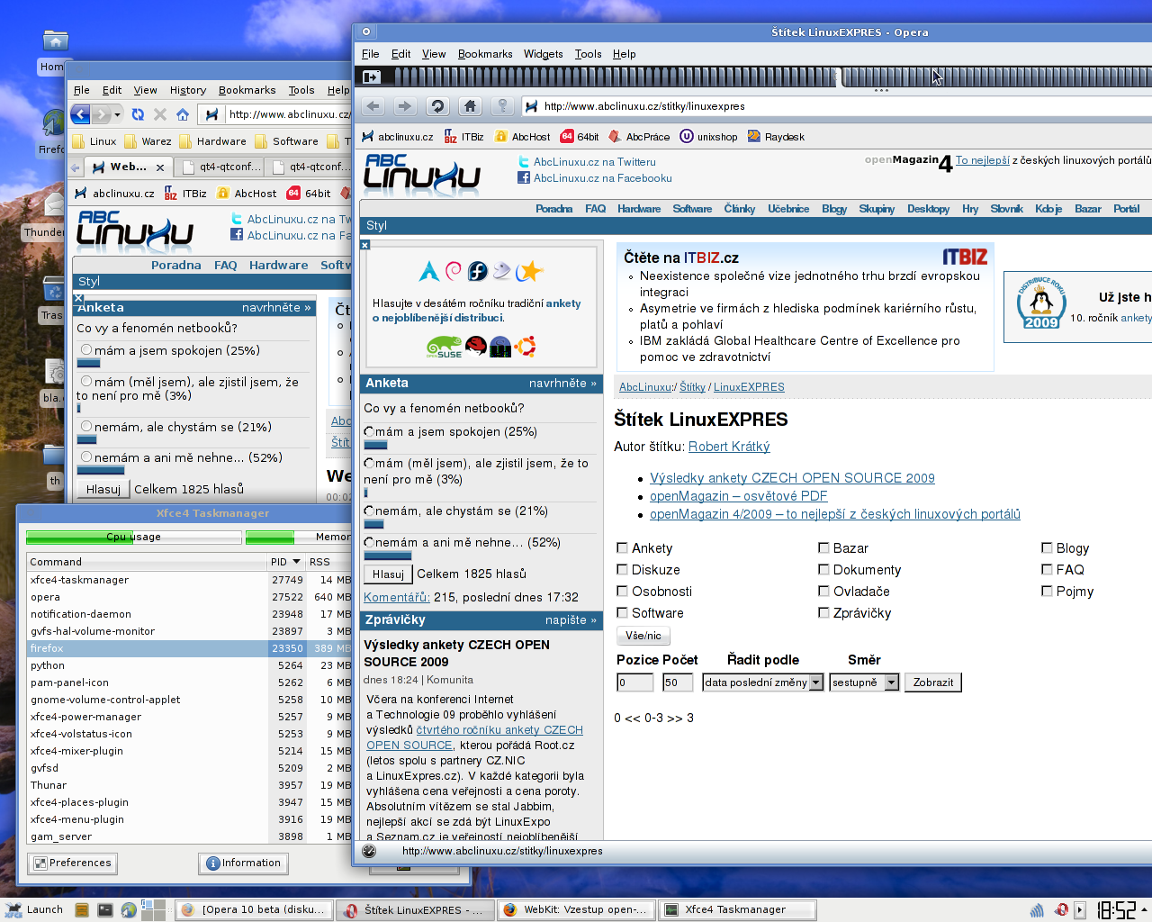1152x922 pixels.
Task: Open the web browser globe launcher
Action: click(x=129, y=910)
